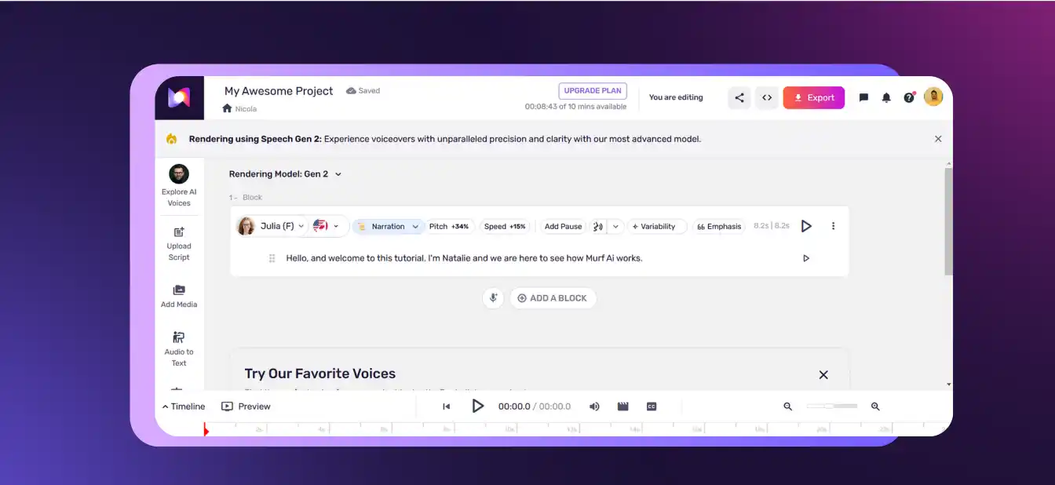
Task: Click the Export button
Action: point(814,98)
